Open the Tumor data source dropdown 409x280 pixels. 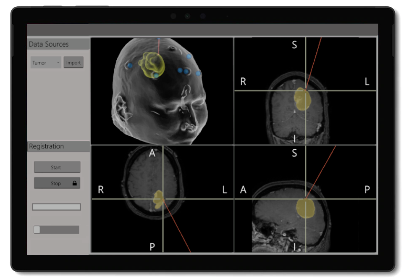[x=46, y=63]
